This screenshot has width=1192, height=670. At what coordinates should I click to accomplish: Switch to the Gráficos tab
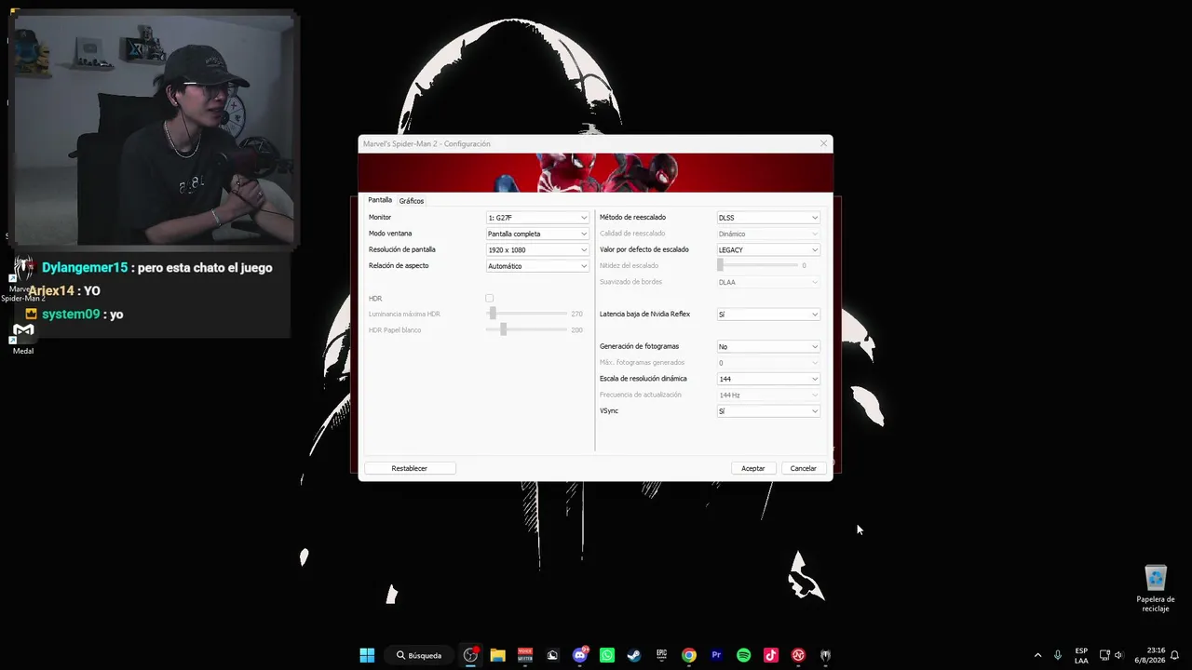[412, 201]
